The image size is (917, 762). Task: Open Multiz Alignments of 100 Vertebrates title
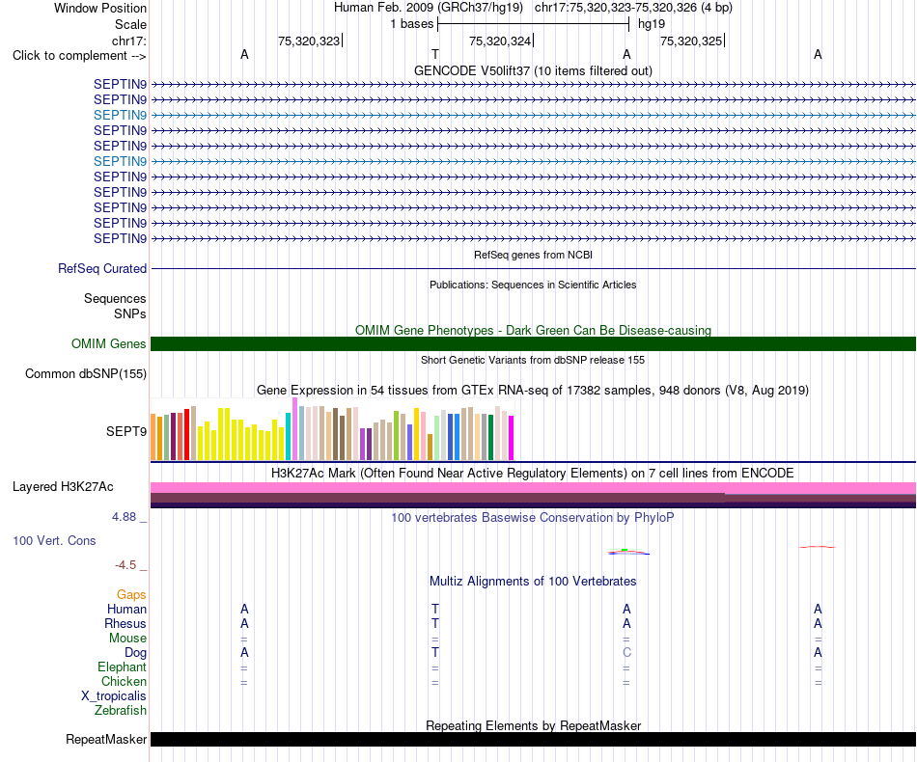533,581
